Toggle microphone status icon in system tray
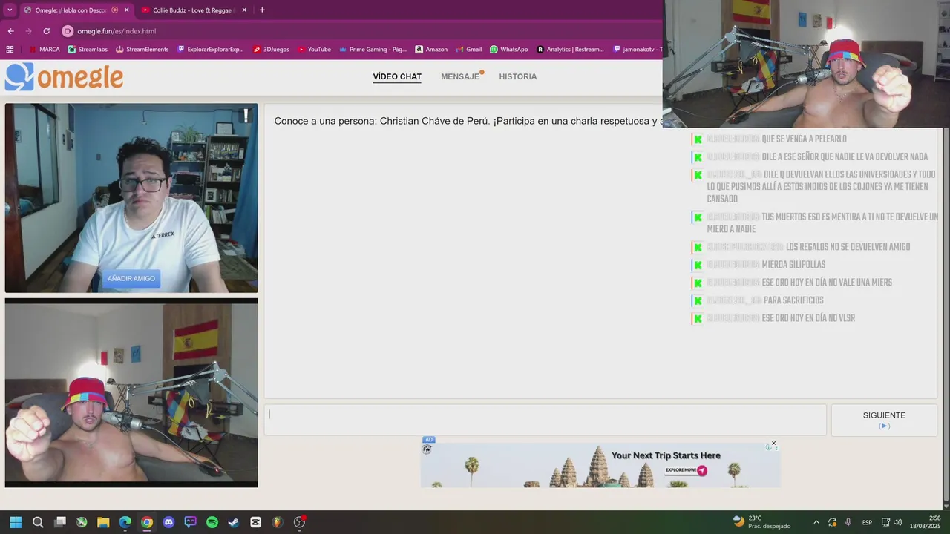This screenshot has width=950, height=534. pyautogui.click(x=848, y=522)
